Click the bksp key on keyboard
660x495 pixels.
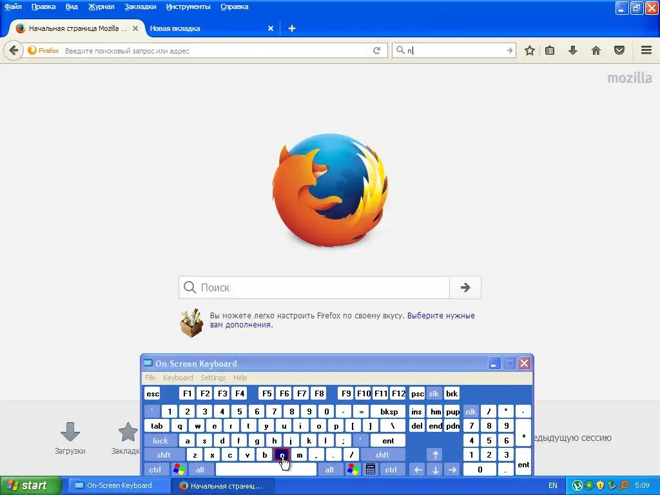coord(389,412)
